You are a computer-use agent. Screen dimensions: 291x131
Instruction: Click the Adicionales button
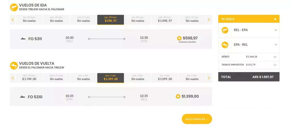coord(197,119)
